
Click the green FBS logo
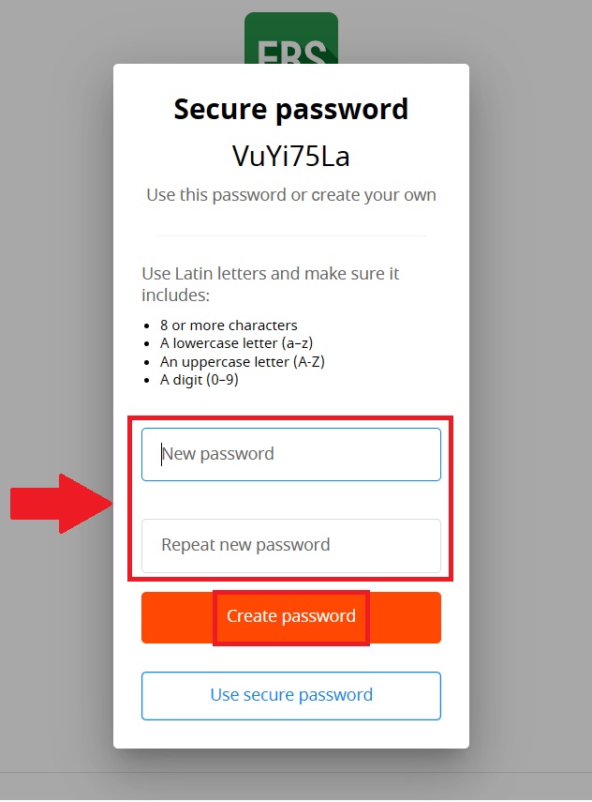290,38
